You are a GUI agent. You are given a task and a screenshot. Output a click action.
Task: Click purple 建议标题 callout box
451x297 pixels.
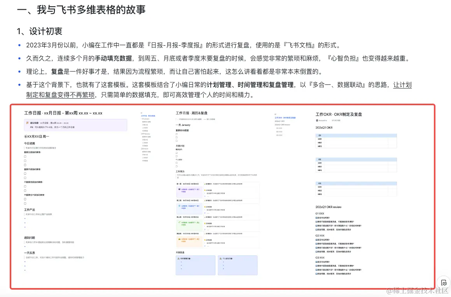coord(76,125)
